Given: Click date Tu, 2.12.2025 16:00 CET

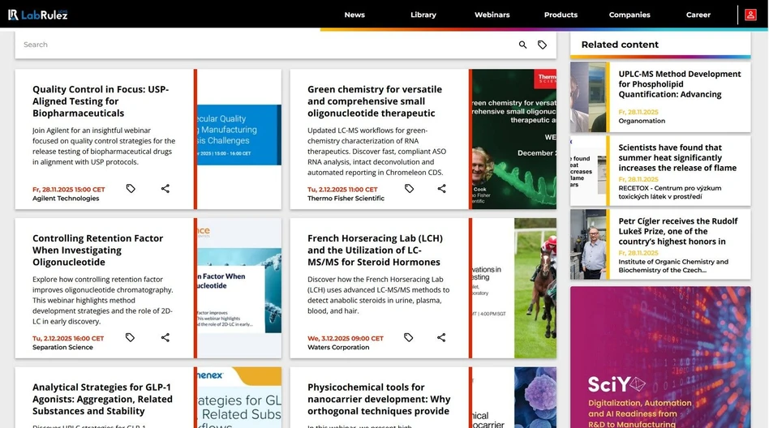Looking at the screenshot, I should tap(68, 338).
